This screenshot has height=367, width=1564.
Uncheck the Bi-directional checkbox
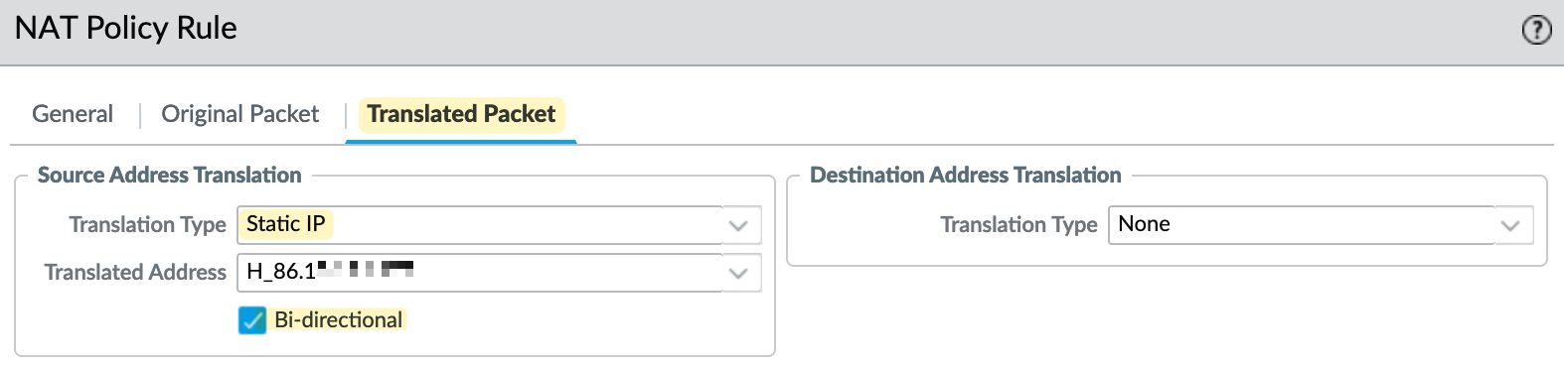[252, 320]
